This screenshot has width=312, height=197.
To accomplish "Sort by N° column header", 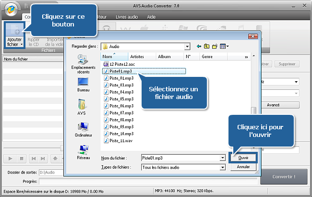I will 192,57.
